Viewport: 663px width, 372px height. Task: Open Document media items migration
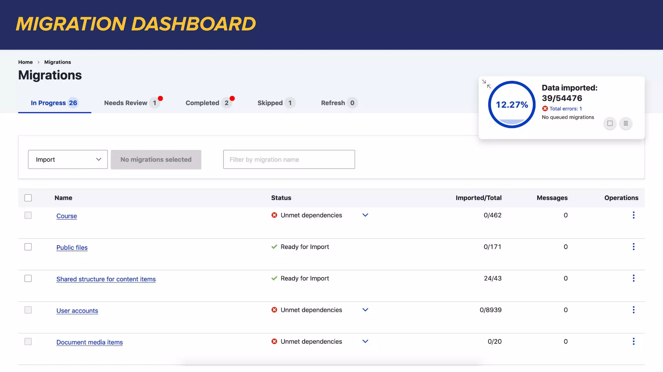(x=89, y=342)
